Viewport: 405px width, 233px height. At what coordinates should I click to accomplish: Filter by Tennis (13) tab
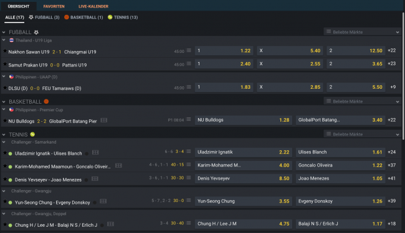click(123, 17)
